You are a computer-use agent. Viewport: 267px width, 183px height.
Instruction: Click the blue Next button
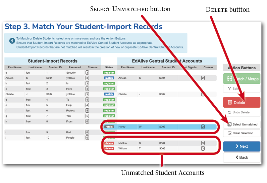coord(242,146)
